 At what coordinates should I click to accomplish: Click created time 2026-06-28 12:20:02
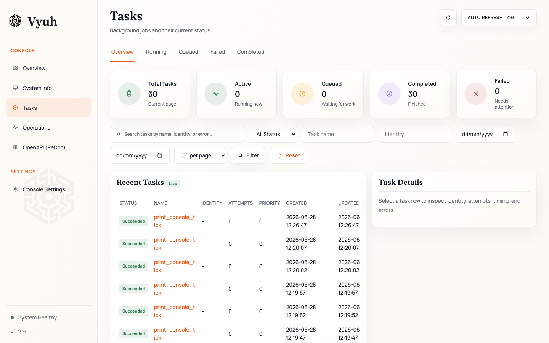[x=301, y=266]
